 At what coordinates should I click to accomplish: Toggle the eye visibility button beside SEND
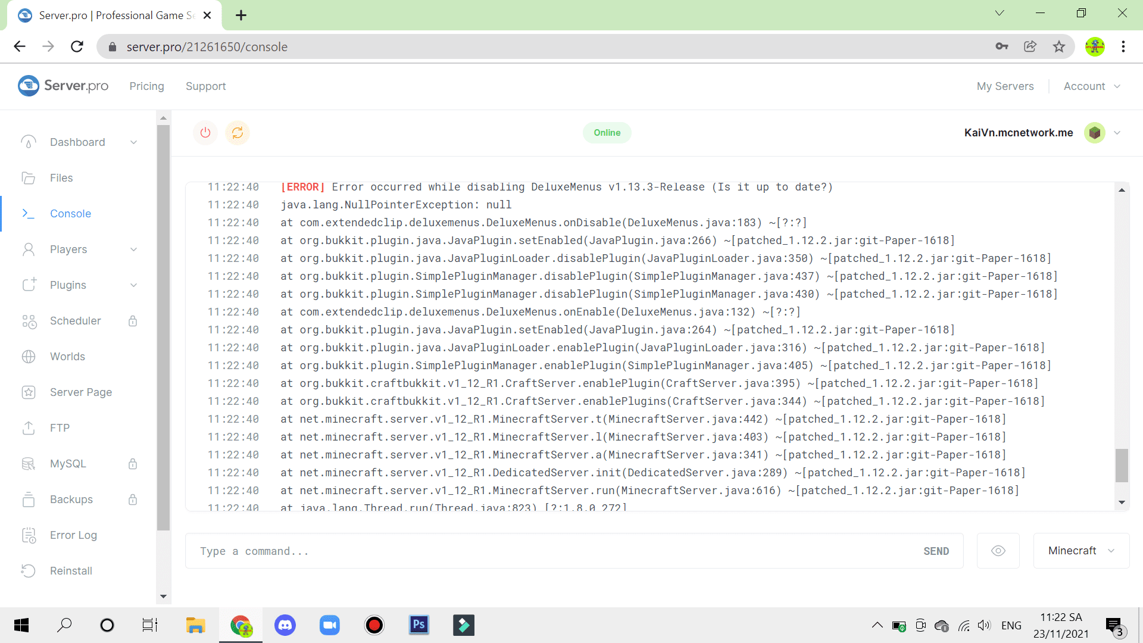coord(998,551)
